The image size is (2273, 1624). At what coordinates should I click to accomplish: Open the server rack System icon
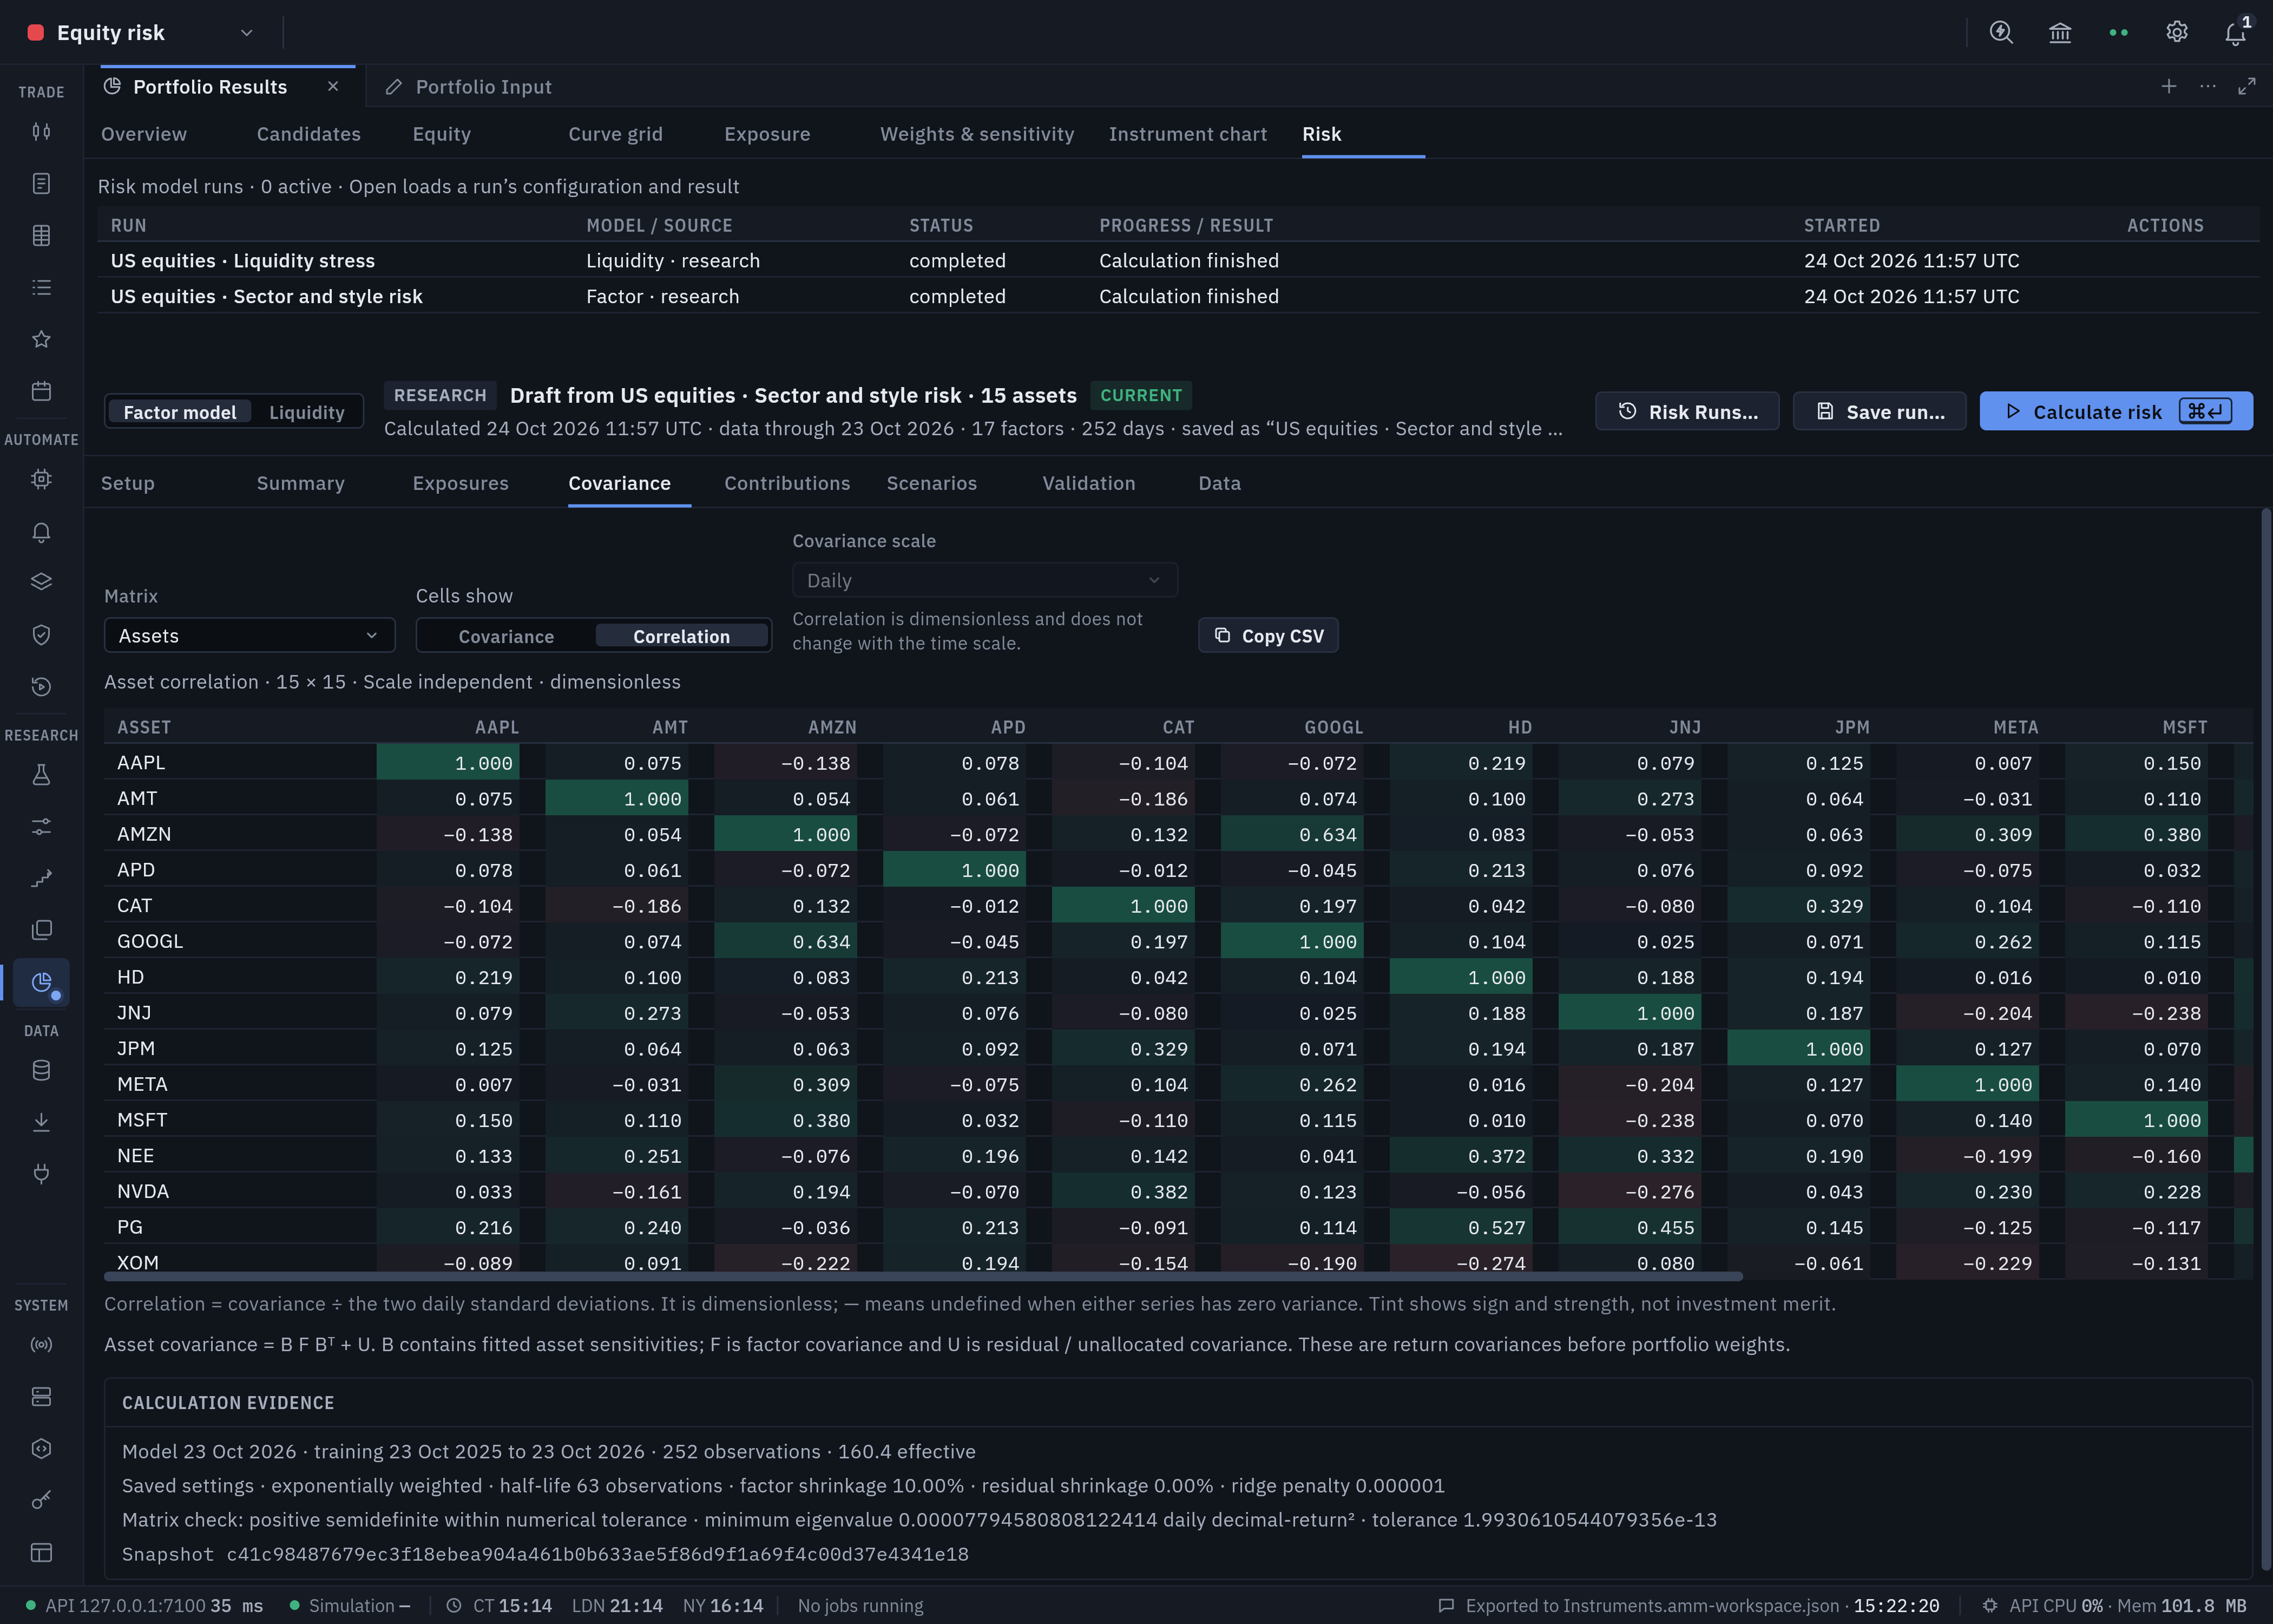(x=41, y=1397)
